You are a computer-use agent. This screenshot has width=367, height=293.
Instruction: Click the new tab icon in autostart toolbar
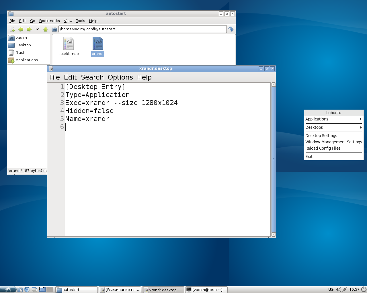click(12, 29)
